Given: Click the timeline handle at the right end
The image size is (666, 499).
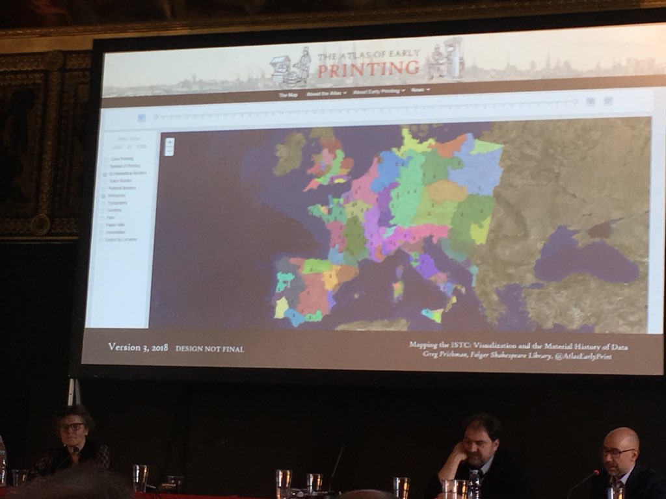Looking at the screenshot, I should click(x=575, y=102).
